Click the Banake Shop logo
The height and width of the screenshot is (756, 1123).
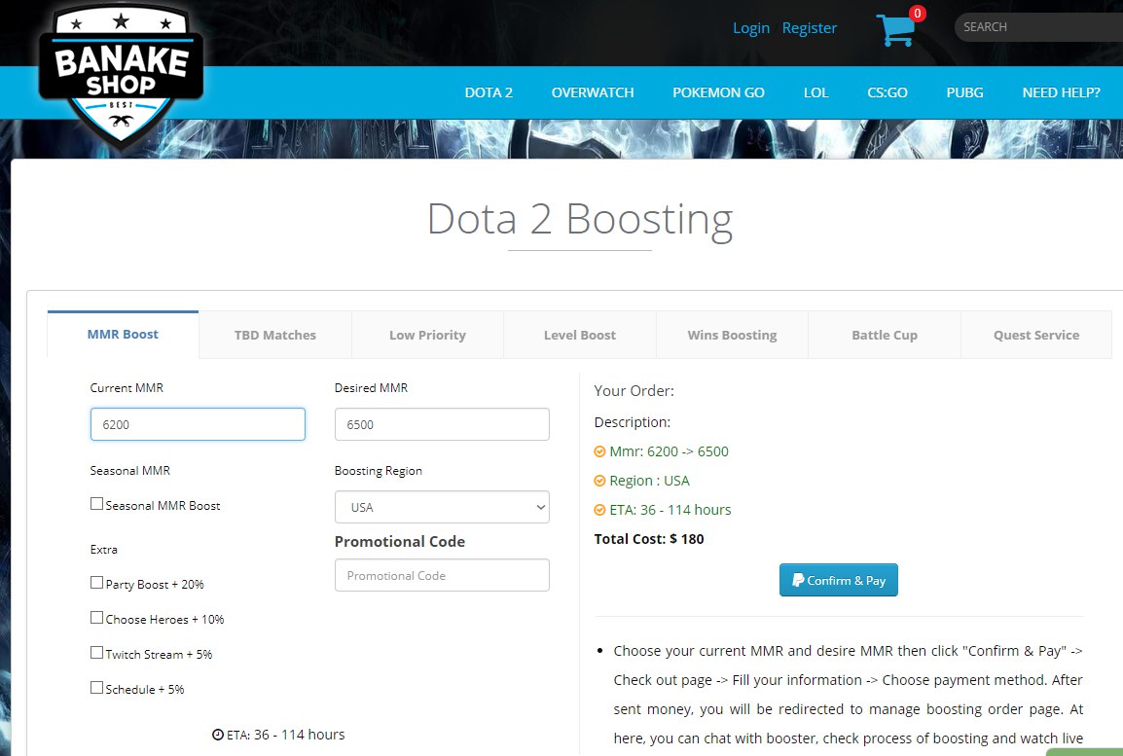click(x=121, y=75)
